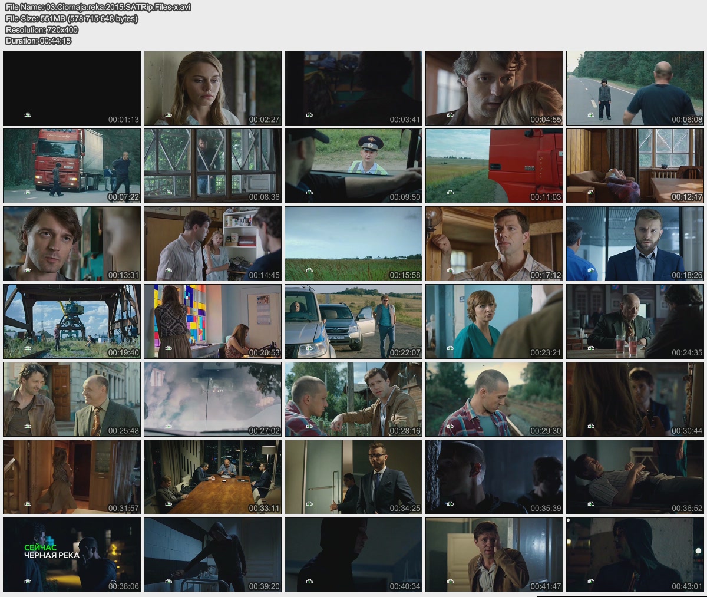Click the colorful stained glass frame at 00:20:53
The height and width of the screenshot is (597, 707).
click(x=213, y=321)
